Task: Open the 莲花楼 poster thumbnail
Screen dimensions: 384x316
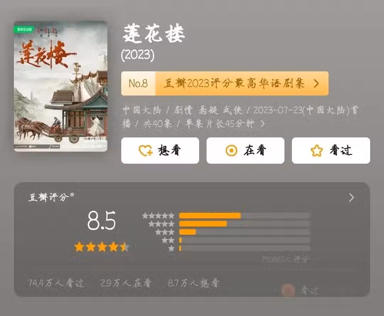Action: coord(60,86)
